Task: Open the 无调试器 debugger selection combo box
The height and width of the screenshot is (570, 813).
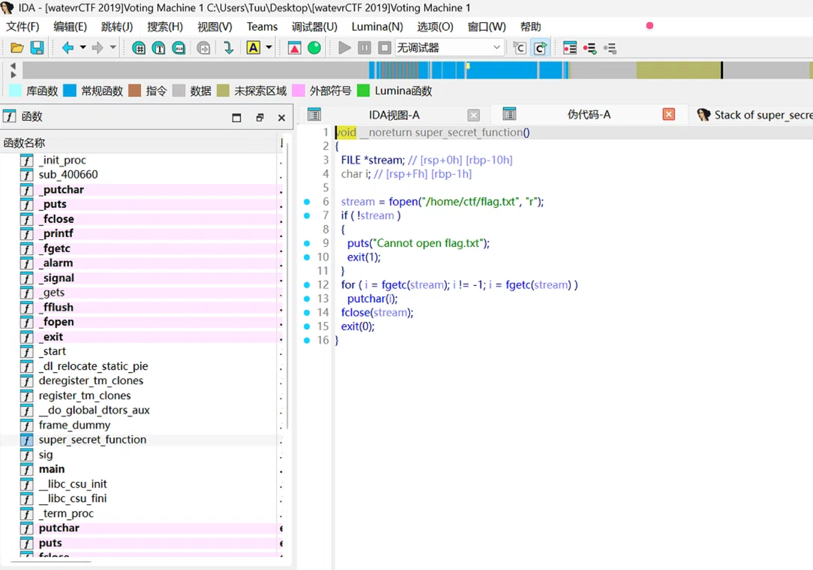Action: (449, 48)
